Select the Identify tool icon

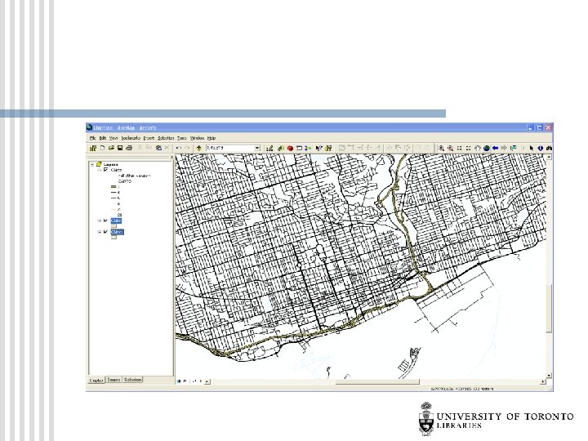click(541, 148)
